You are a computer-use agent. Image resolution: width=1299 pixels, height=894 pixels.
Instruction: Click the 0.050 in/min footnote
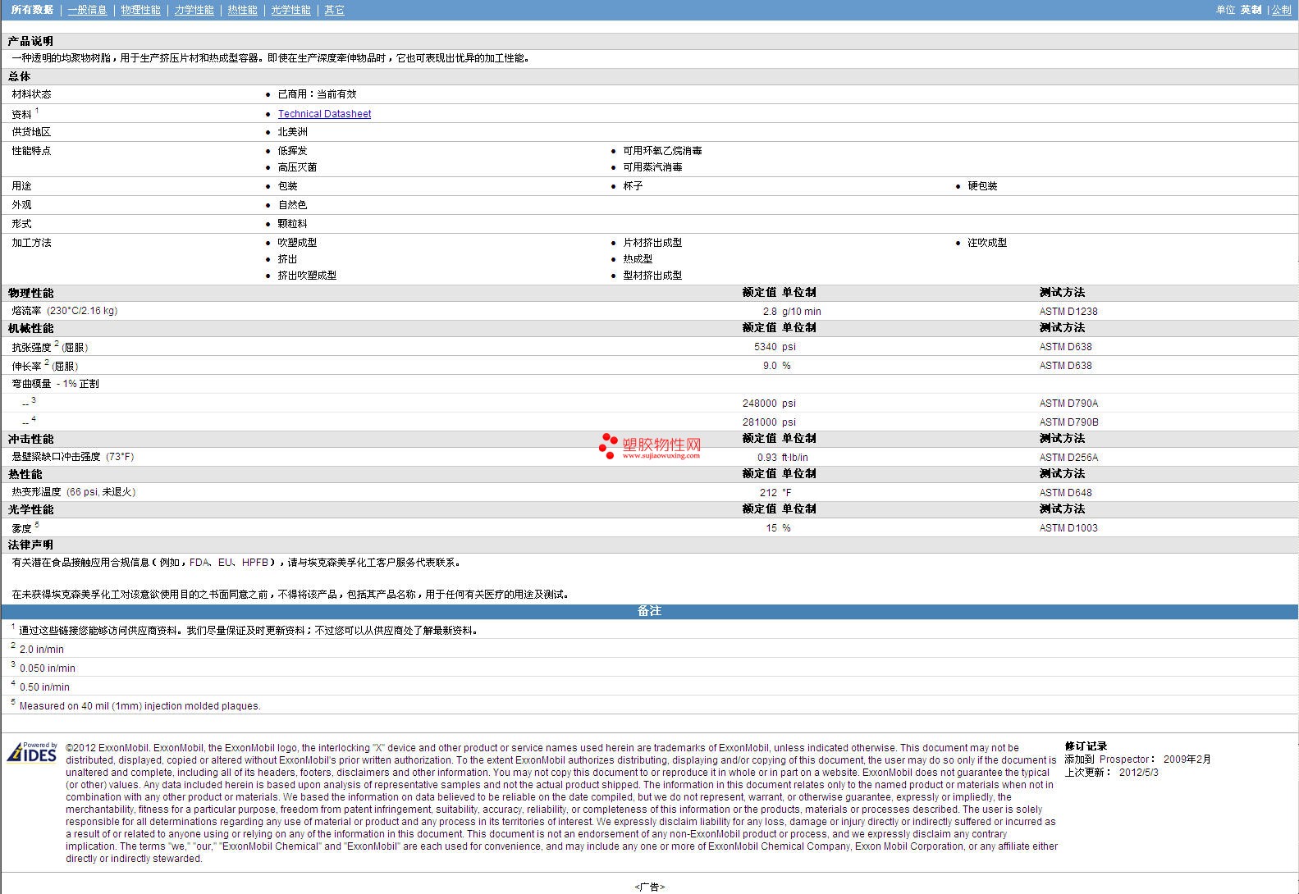[x=48, y=668]
